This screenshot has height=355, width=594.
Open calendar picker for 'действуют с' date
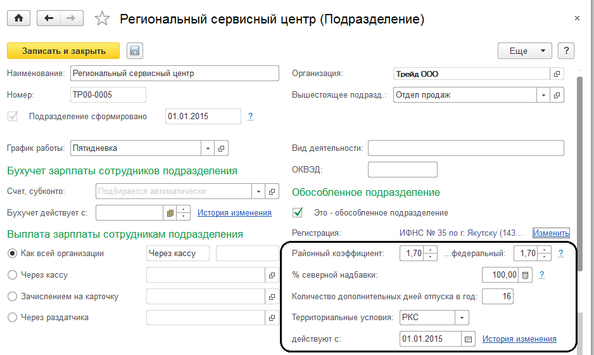(469, 339)
